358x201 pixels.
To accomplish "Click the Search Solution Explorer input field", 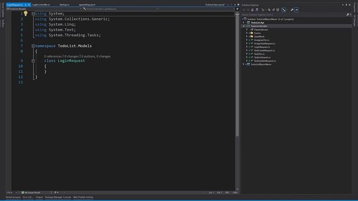I will pos(293,15).
